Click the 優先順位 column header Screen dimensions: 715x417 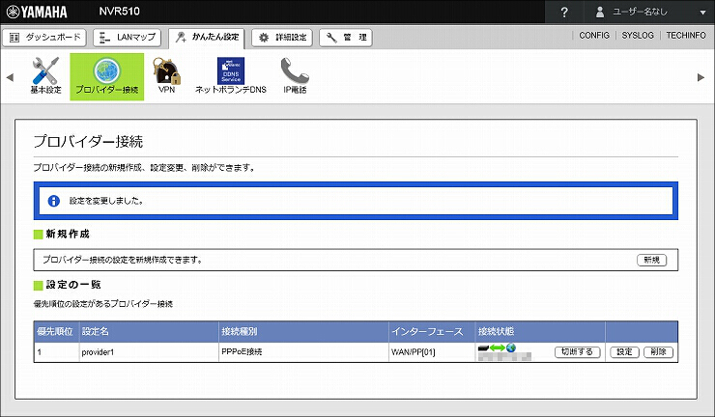(x=57, y=332)
